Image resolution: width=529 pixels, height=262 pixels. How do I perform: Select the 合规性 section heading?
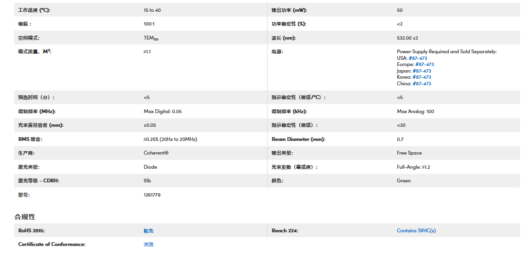(25, 217)
